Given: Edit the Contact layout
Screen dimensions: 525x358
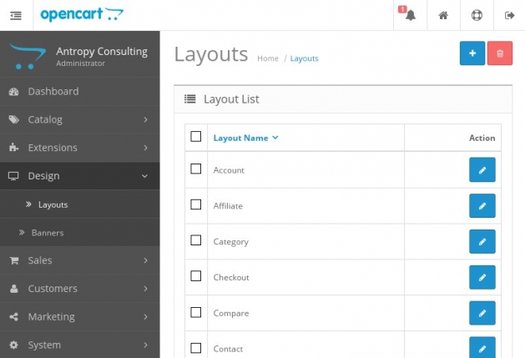Looking at the screenshot, I should tap(482, 348).
